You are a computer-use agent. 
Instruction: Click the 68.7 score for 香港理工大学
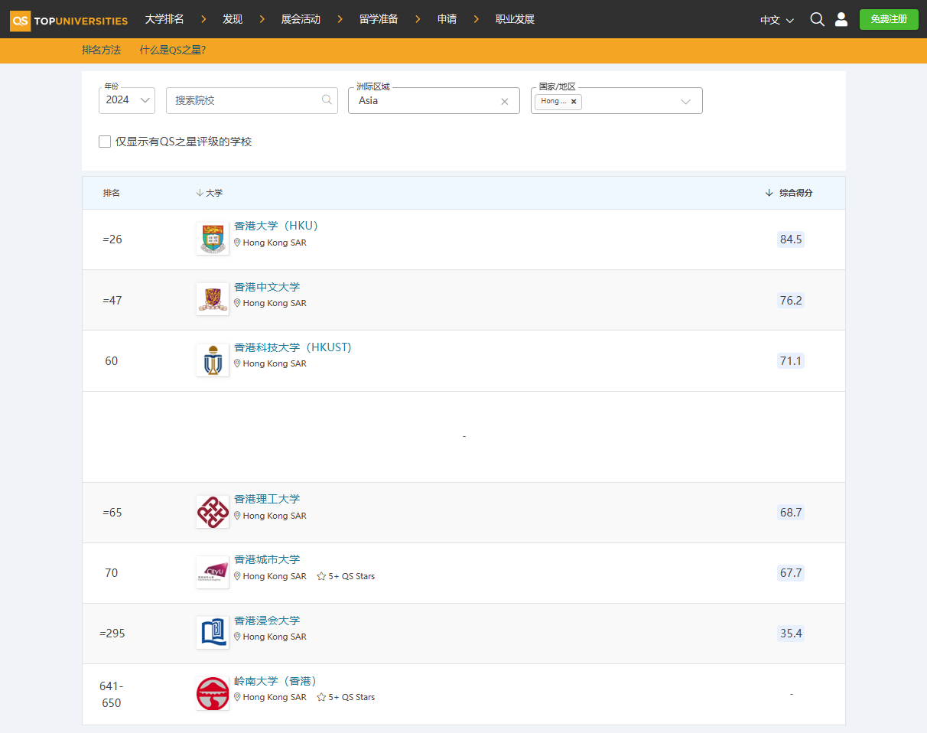tap(791, 512)
